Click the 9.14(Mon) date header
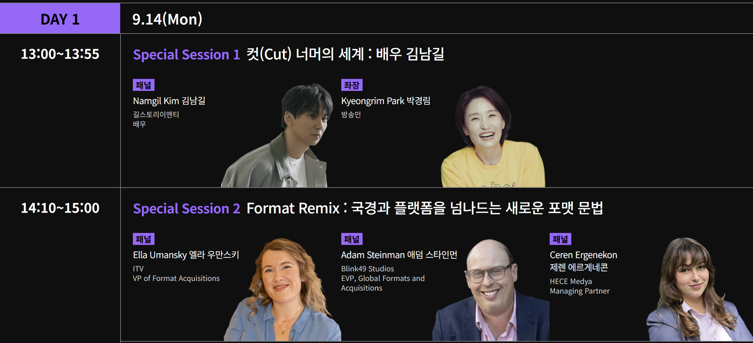The image size is (753, 343). 167,19
